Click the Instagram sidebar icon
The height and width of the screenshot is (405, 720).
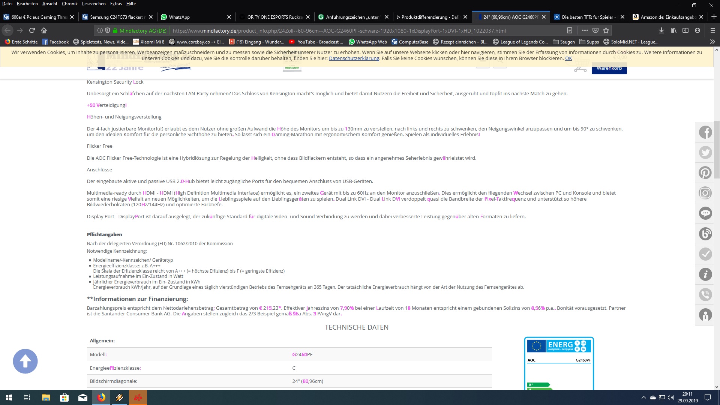click(705, 193)
